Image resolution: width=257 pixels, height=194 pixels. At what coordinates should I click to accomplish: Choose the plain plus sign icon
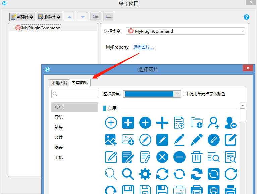point(162,123)
